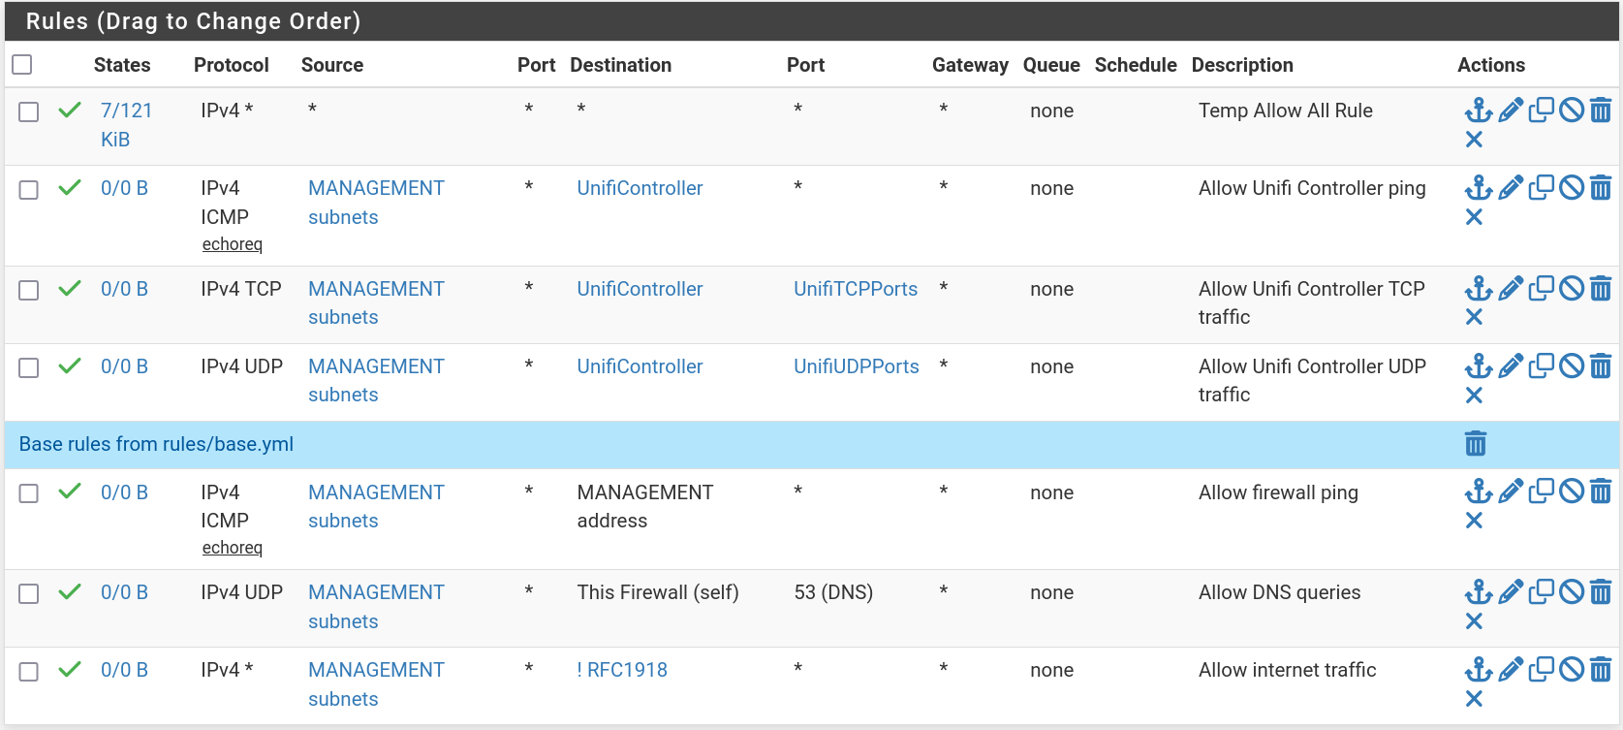Click anchor icon for Allow firewall ping rule
Viewport: 1623px width, 730px height.
[1478, 492]
